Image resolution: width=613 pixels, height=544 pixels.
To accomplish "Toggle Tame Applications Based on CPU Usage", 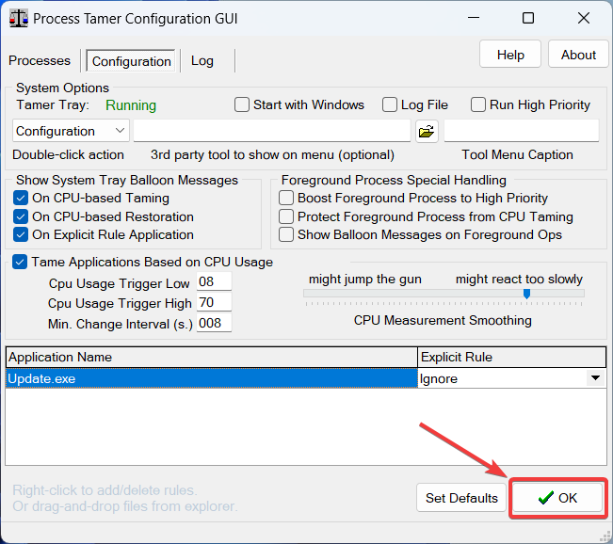I will click(20, 262).
